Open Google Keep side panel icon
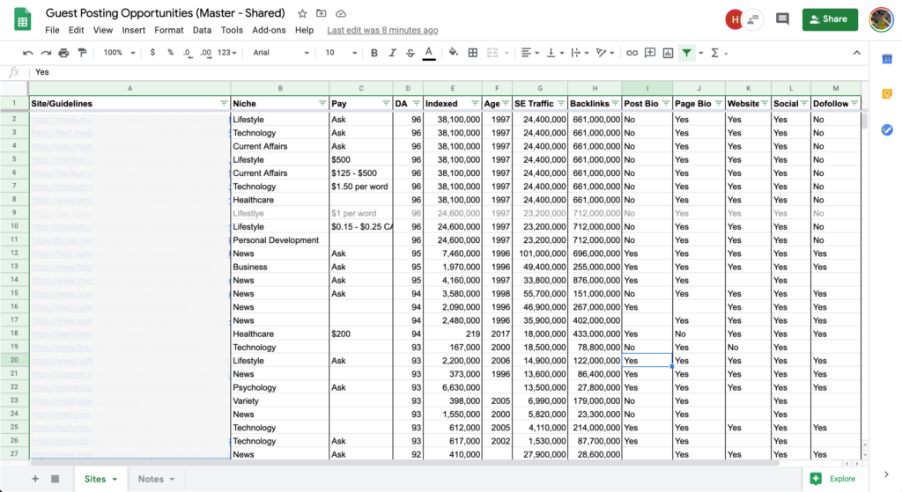902x492 pixels. (886, 93)
